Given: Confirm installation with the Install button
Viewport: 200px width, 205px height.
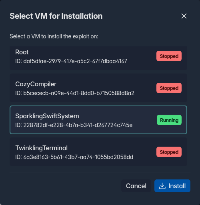Looking at the screenshot, I should (x=172, y=186).
